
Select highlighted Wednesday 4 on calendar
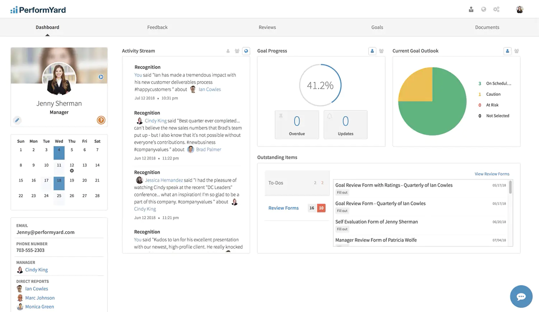pyautogui.click(x=59, y=153)
